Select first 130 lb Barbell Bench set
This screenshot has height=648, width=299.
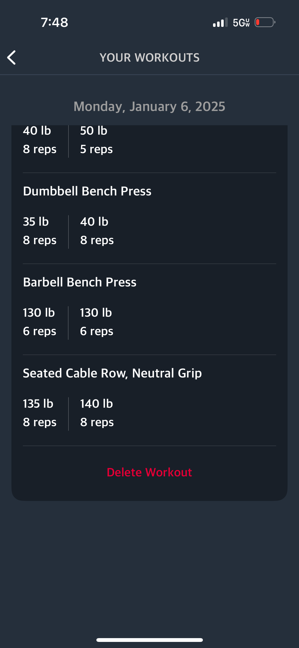pyautogui.click(x=40, y=322)
